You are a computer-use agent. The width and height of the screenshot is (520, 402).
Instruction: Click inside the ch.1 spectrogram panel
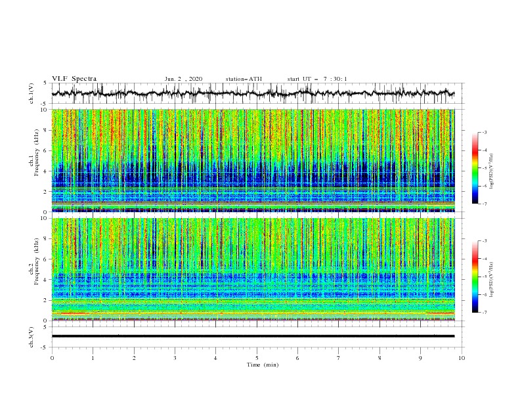point(253,160)
